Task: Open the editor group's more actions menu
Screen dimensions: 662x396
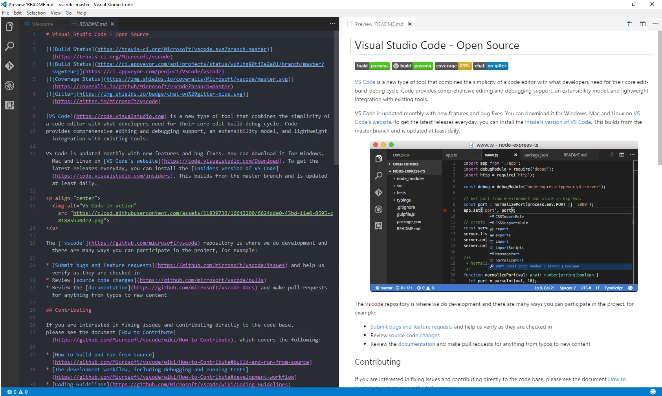Action: point(332,24)
